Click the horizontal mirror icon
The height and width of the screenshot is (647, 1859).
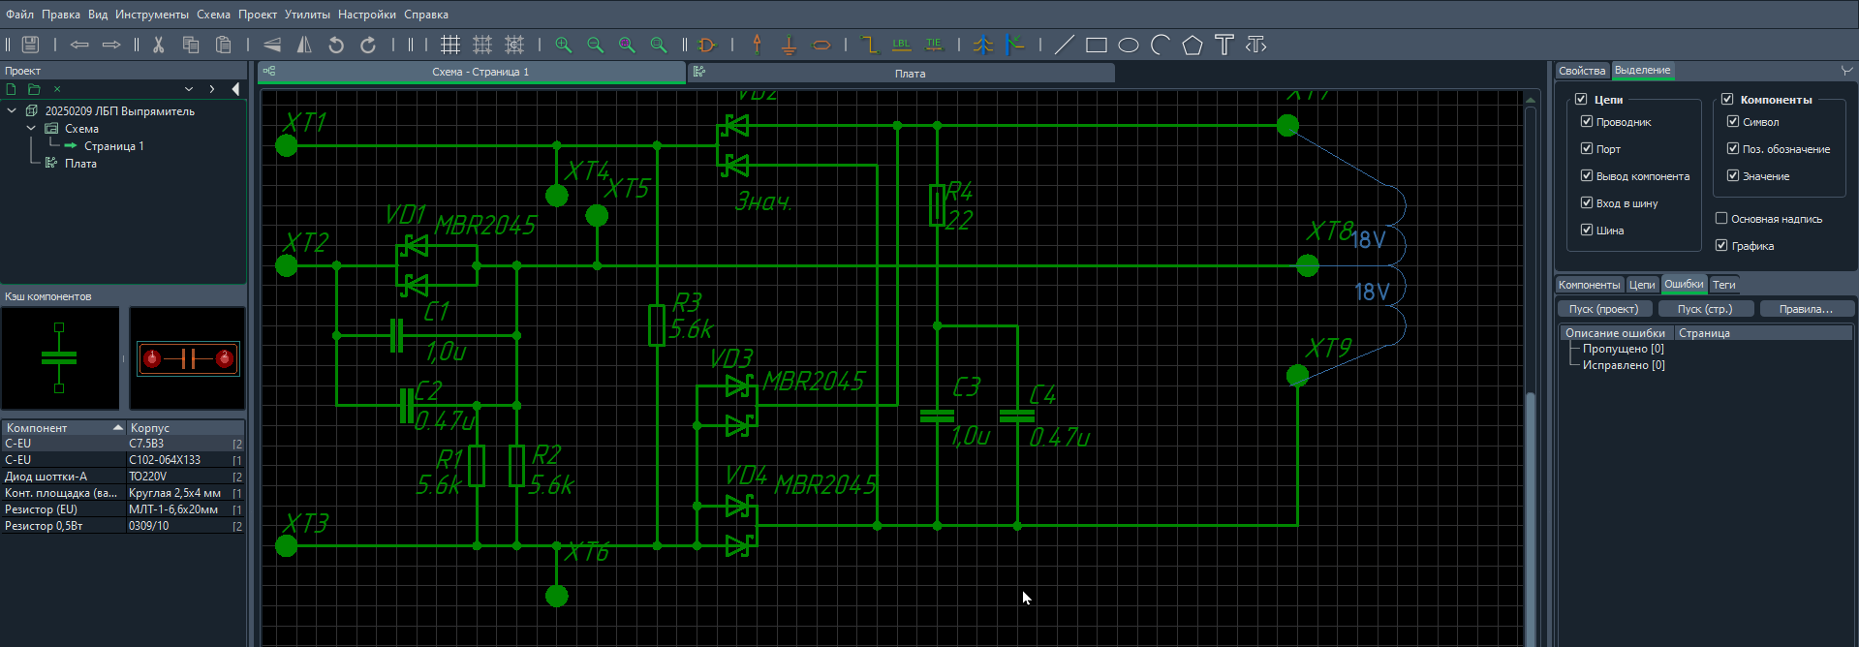(304, 45)
